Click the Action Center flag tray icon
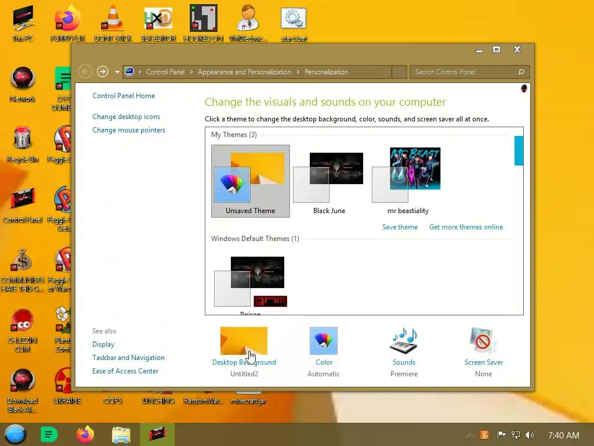The width and height of the screenshot is (594, 446). pos(501,434)
